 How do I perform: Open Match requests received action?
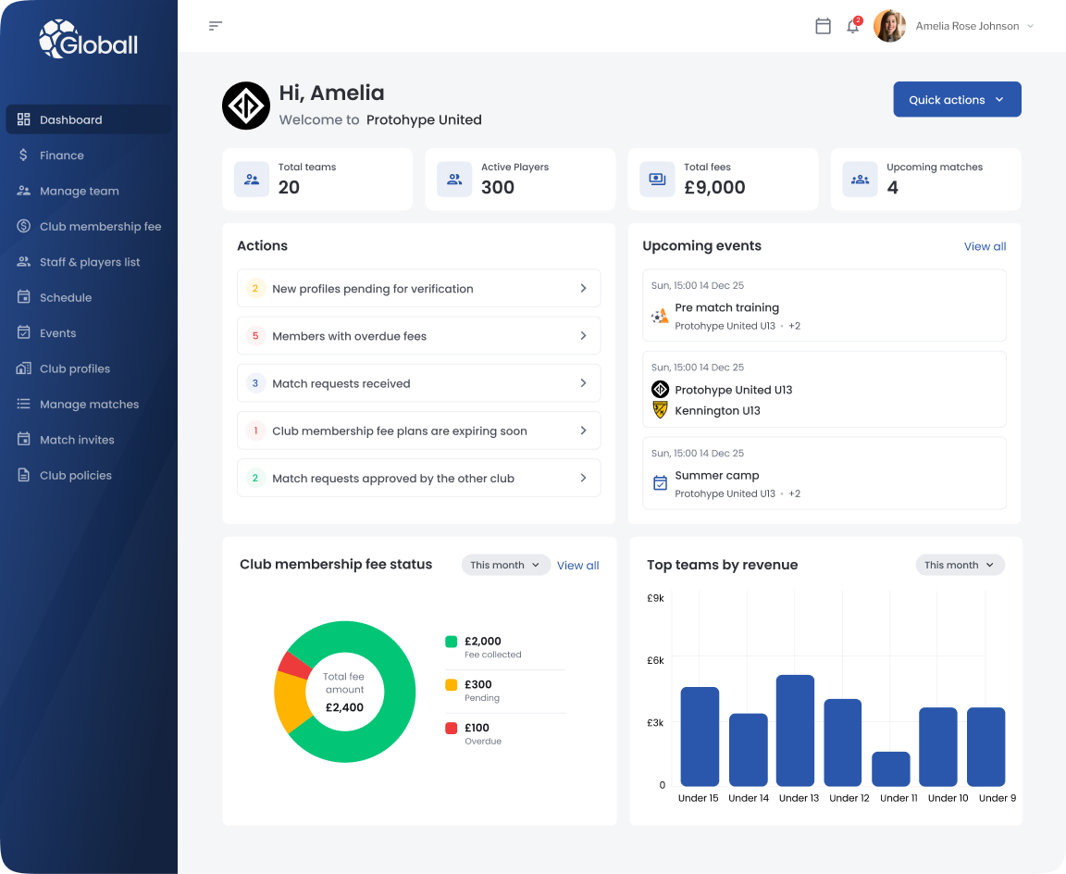419,383
